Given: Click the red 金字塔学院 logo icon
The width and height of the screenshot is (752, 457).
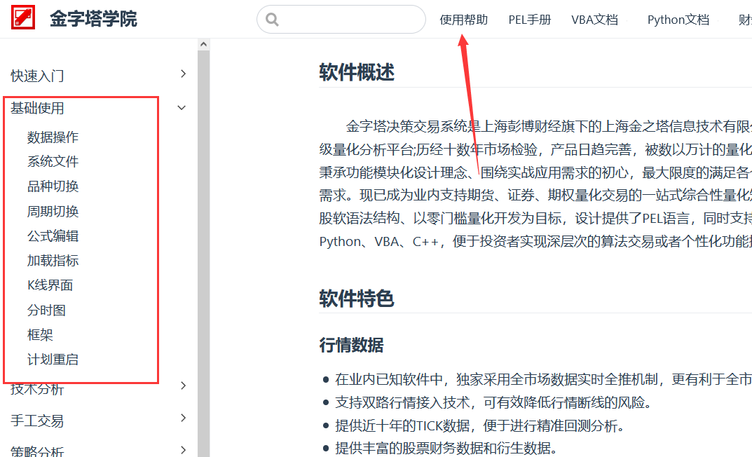Looking at the screenshot, I should coord(23,18).
